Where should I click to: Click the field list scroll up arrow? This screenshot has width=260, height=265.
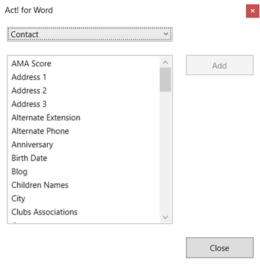(x=165, y=62)
